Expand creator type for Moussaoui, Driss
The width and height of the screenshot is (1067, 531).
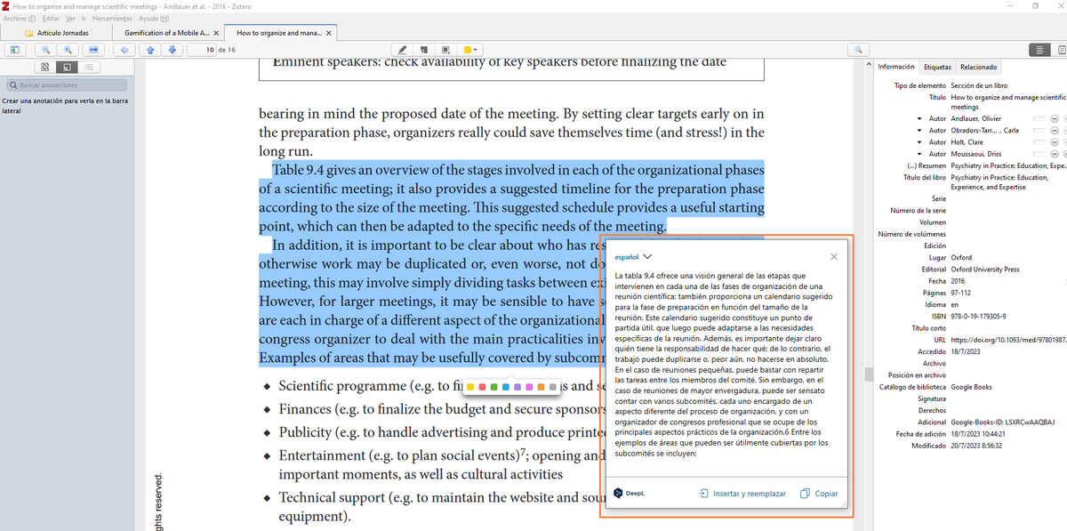(x=919, y=154)
